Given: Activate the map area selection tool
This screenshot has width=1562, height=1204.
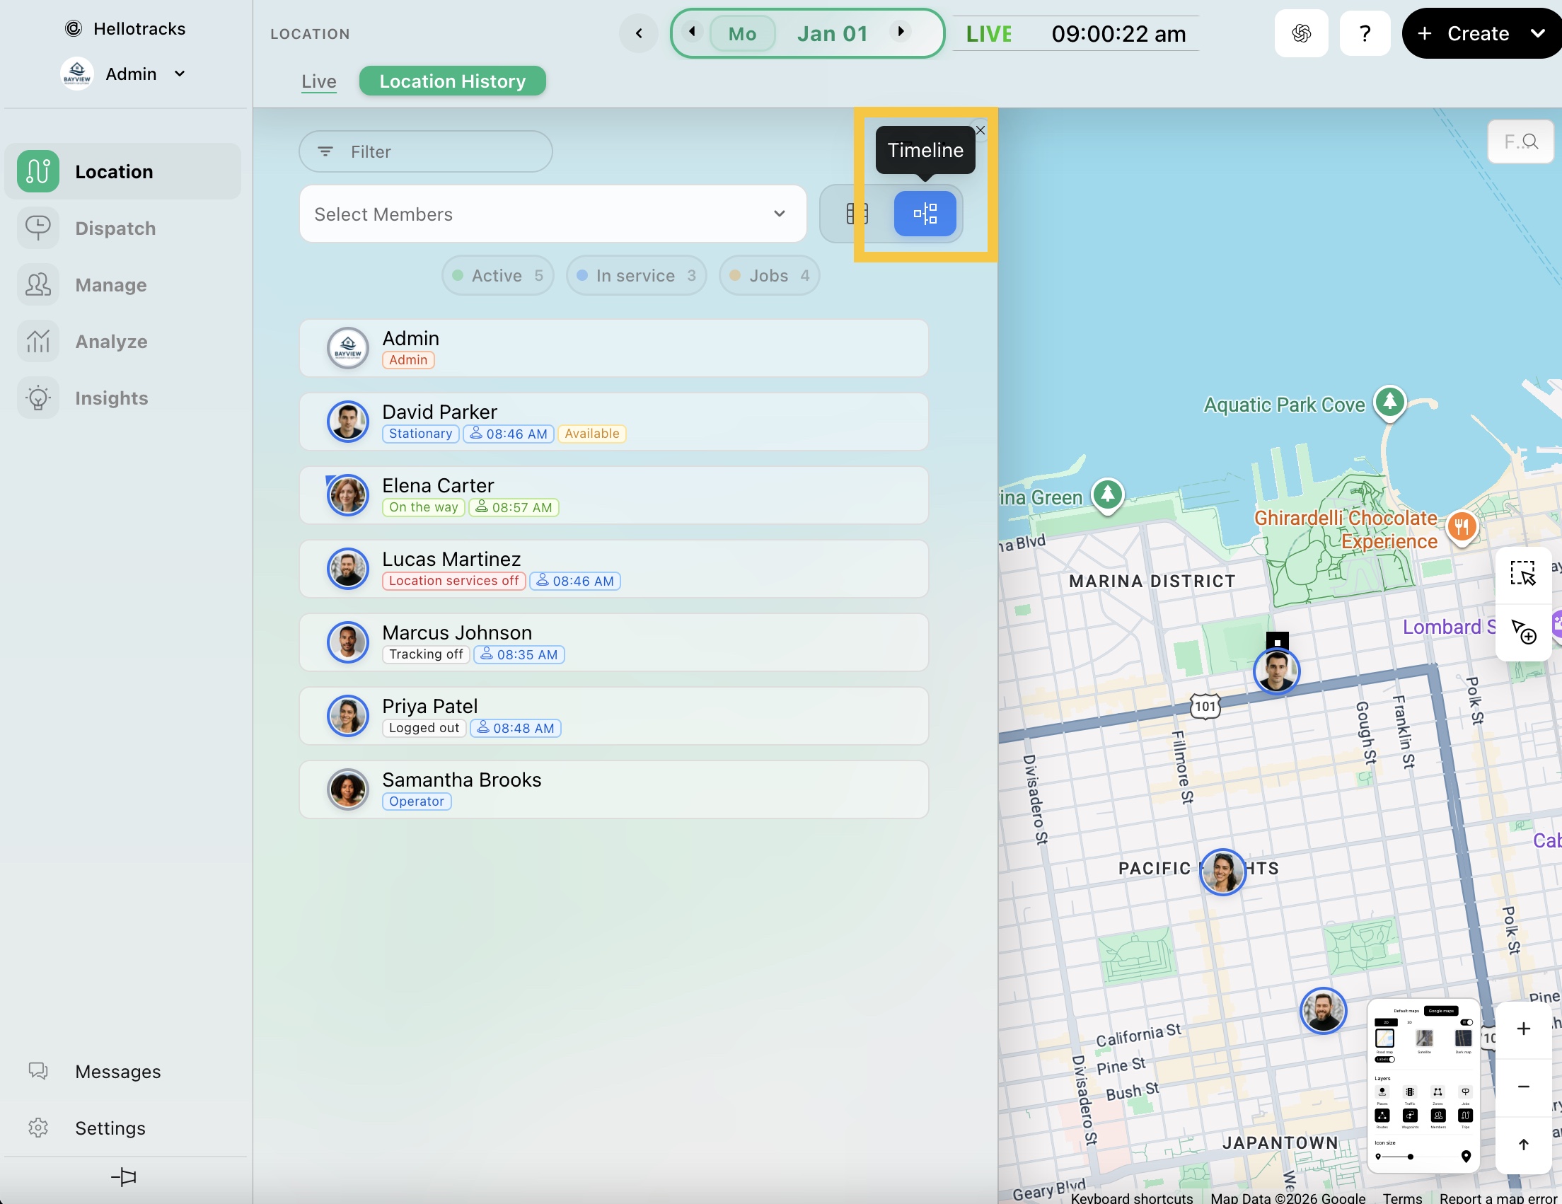Looking at the screenshot, I should 1522,574.
